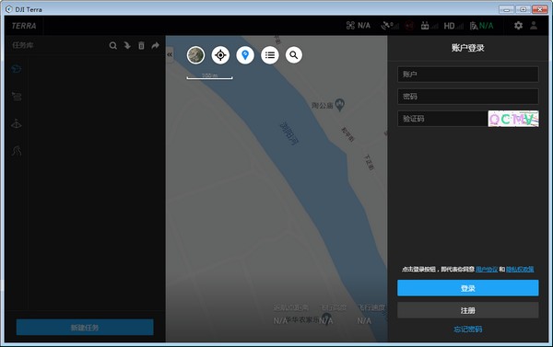Focus the 验证码 captcha input field
Screen dimensions: 553x347
(x=442, y=119)
